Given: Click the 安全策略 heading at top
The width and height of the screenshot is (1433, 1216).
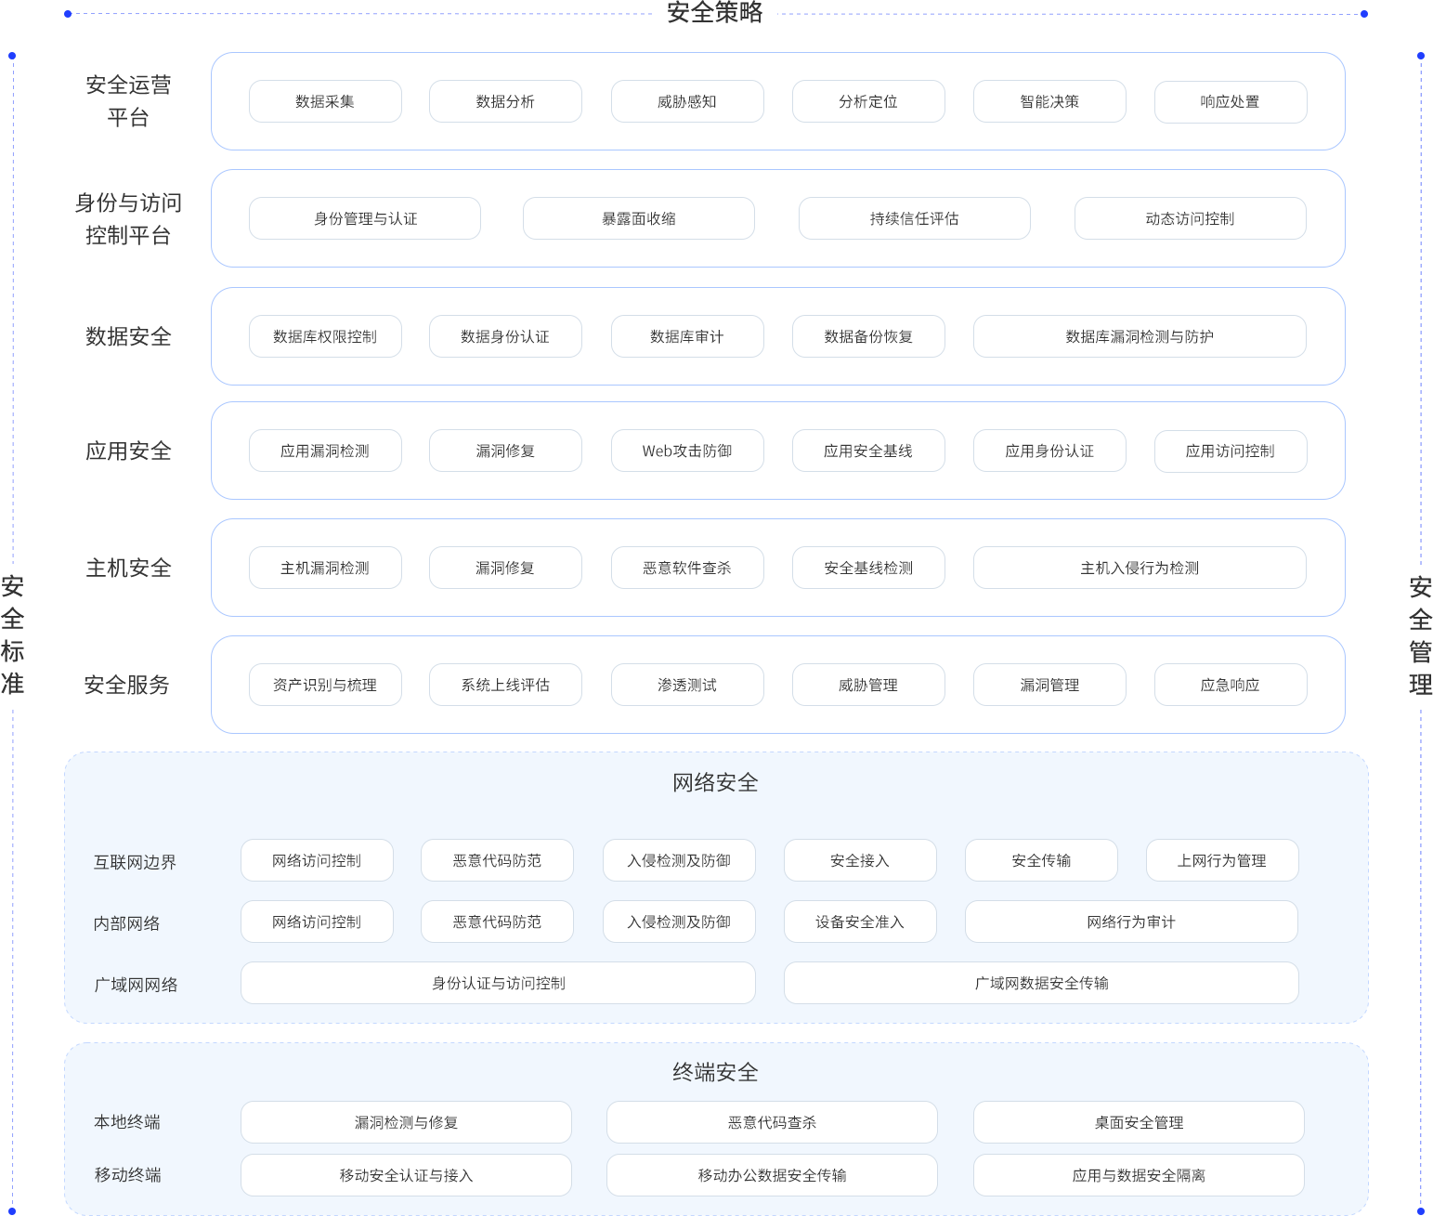Looking at the screenshot, I should [715, 13].
